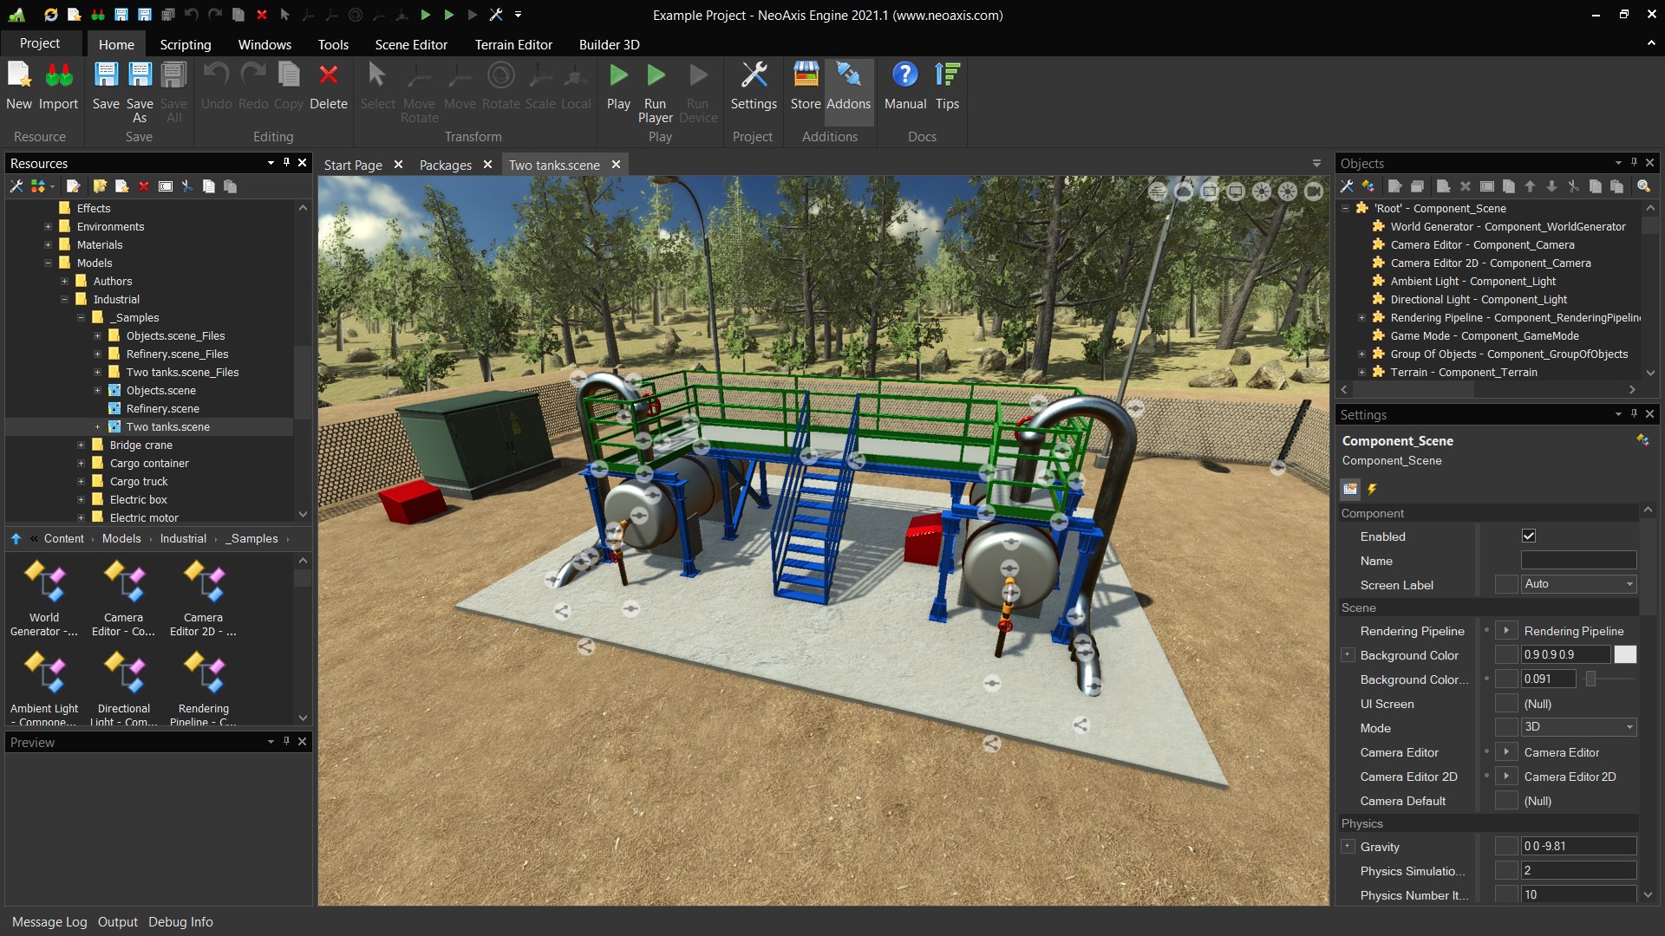
Task: Click the Import resource icon
Action: click(58, 76)
